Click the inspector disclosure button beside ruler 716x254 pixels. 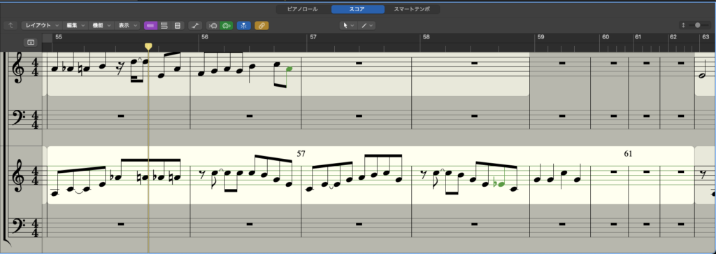pyautogui.click(x=31, y=42)
